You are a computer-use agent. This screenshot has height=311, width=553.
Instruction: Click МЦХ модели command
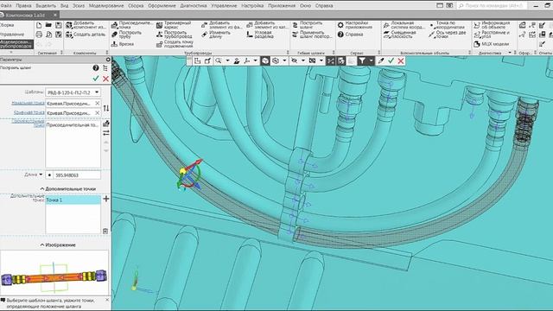click(x=492, y=44)
